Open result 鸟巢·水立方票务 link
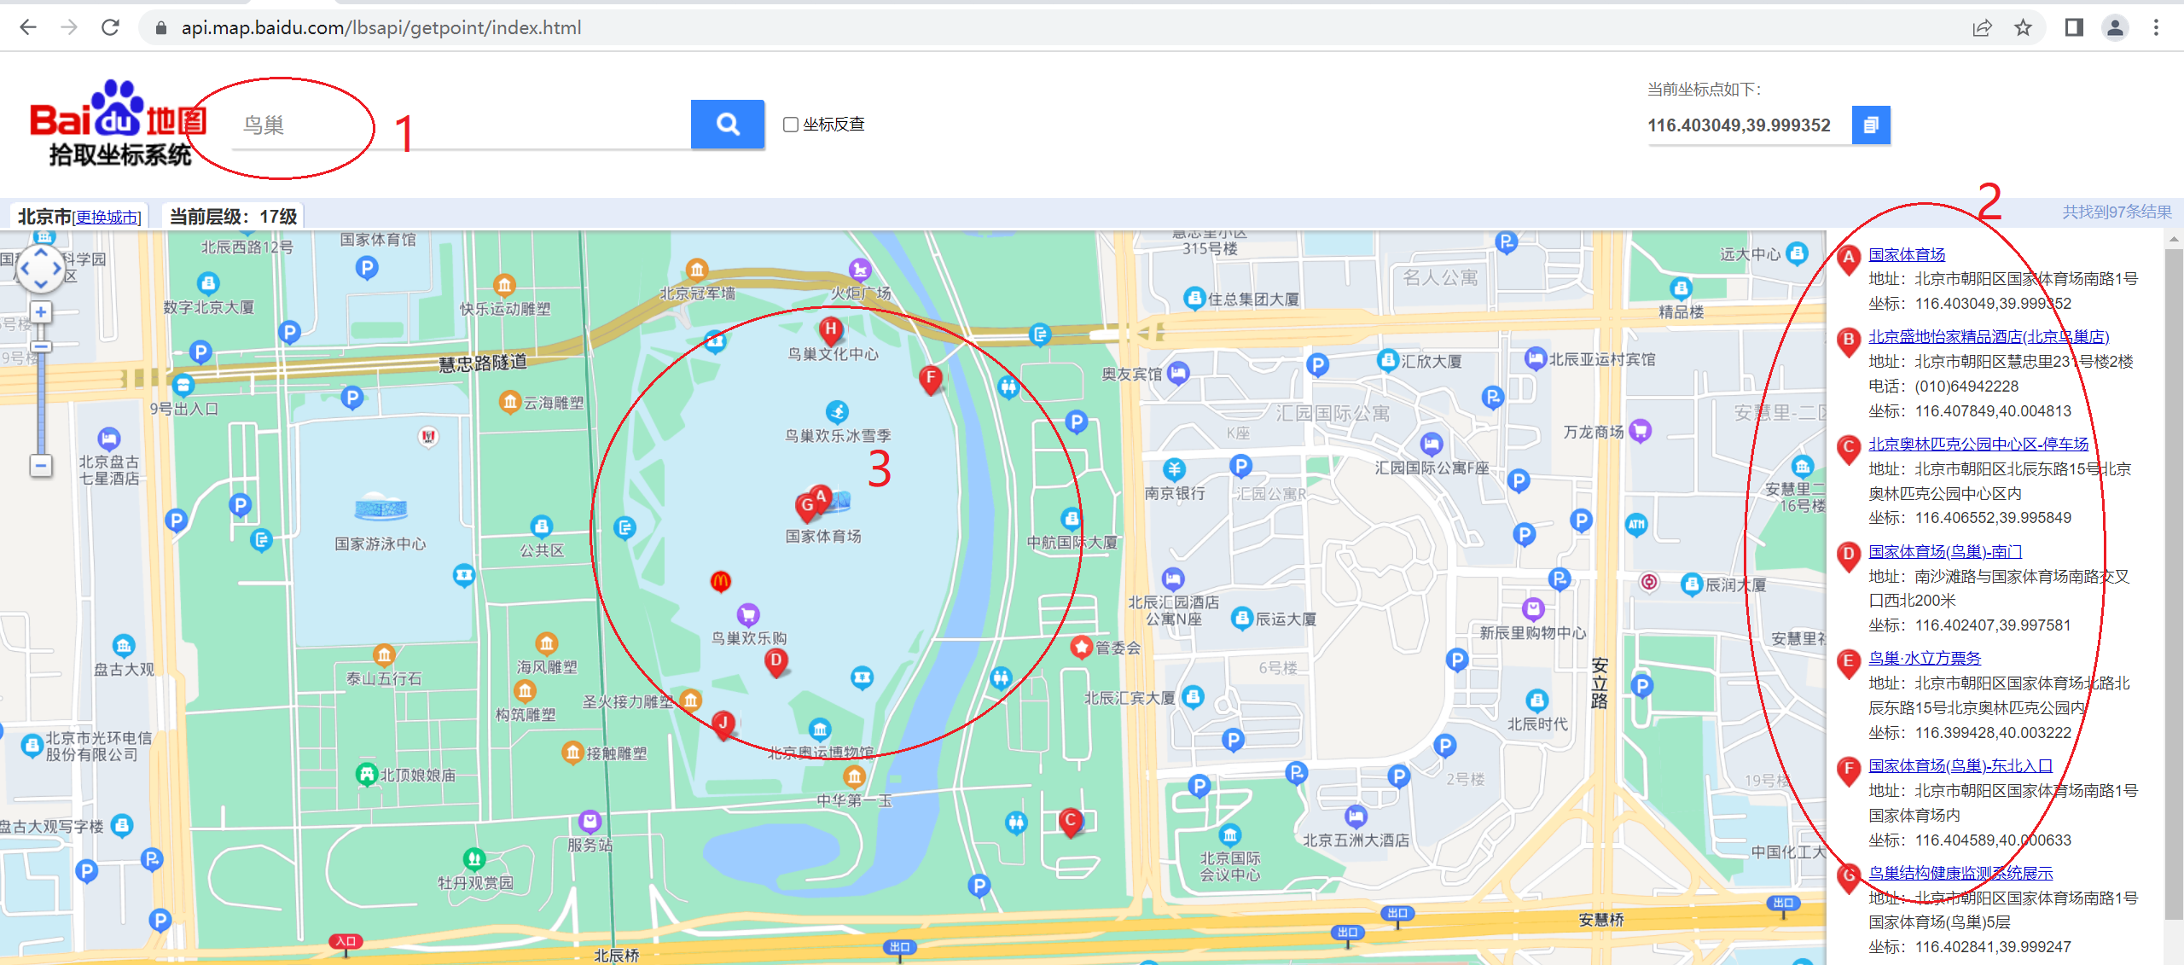 click(1924, 658)
